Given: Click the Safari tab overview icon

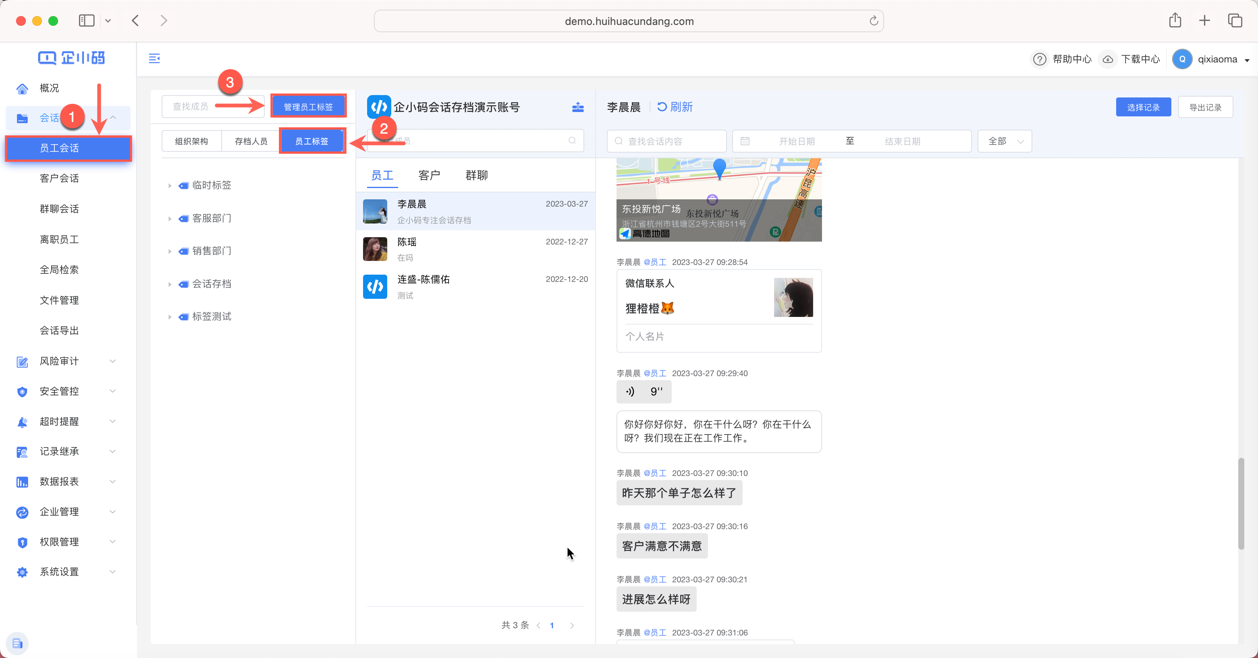Looking at the screenshot, I should (x=1235, y=21).
